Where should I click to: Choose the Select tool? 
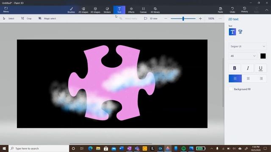[x=8, y=19]
